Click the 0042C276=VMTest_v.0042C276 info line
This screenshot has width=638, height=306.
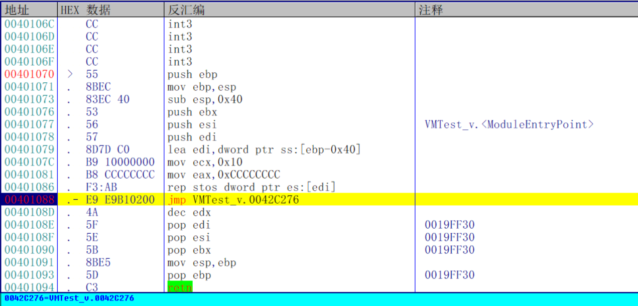(69, 298)
